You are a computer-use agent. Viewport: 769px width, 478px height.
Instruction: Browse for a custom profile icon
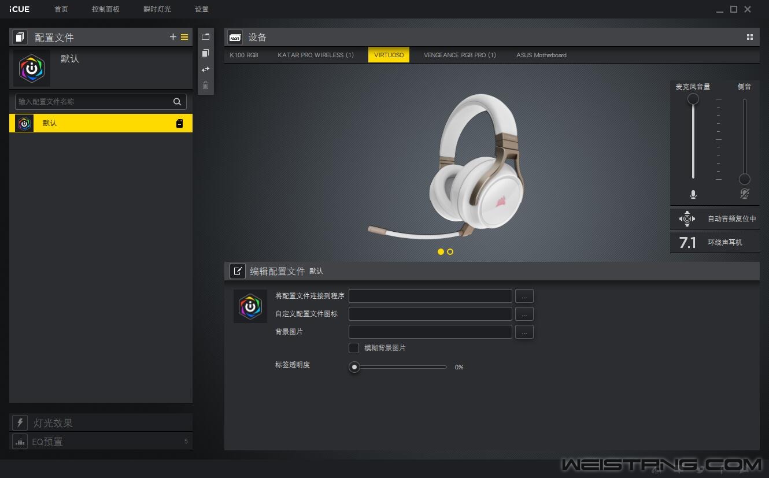524,314
